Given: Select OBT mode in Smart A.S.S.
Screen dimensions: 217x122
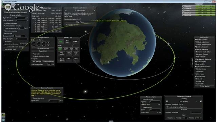Looking at the screenshot, I should click(x=60, y=49).
